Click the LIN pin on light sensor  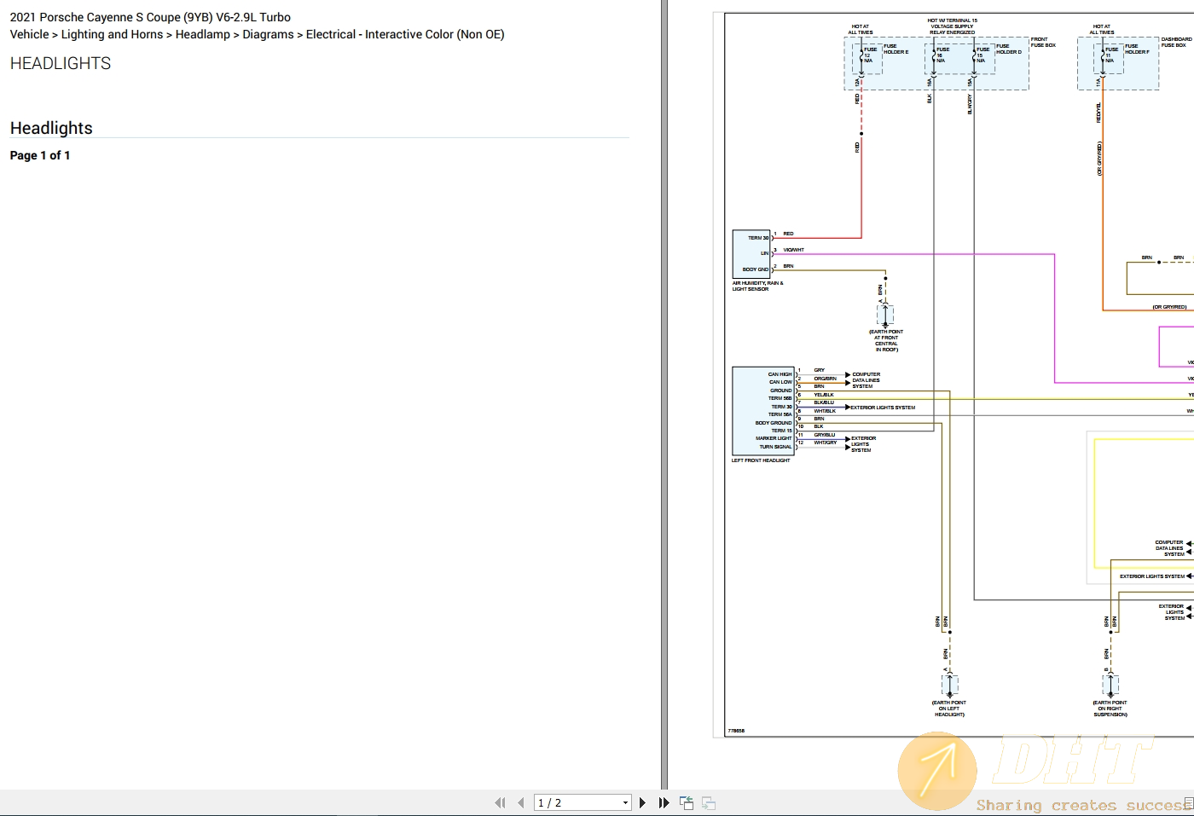tap(765, 253)
